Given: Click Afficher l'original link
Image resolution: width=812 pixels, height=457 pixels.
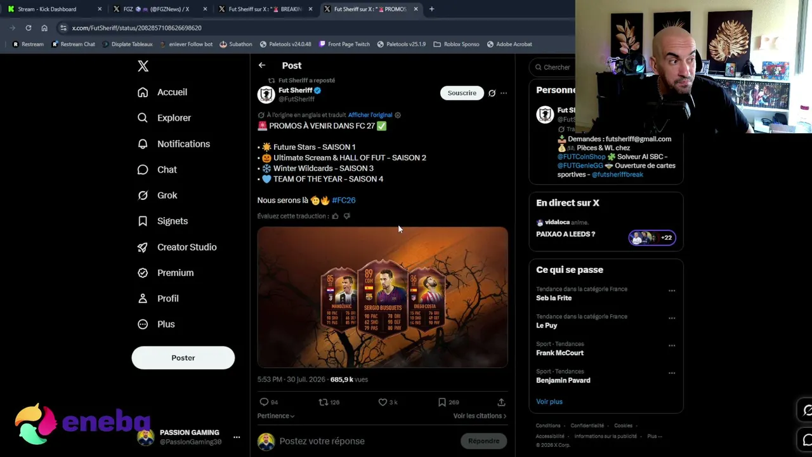Looking at the screenshot, I should coord(370,115).
